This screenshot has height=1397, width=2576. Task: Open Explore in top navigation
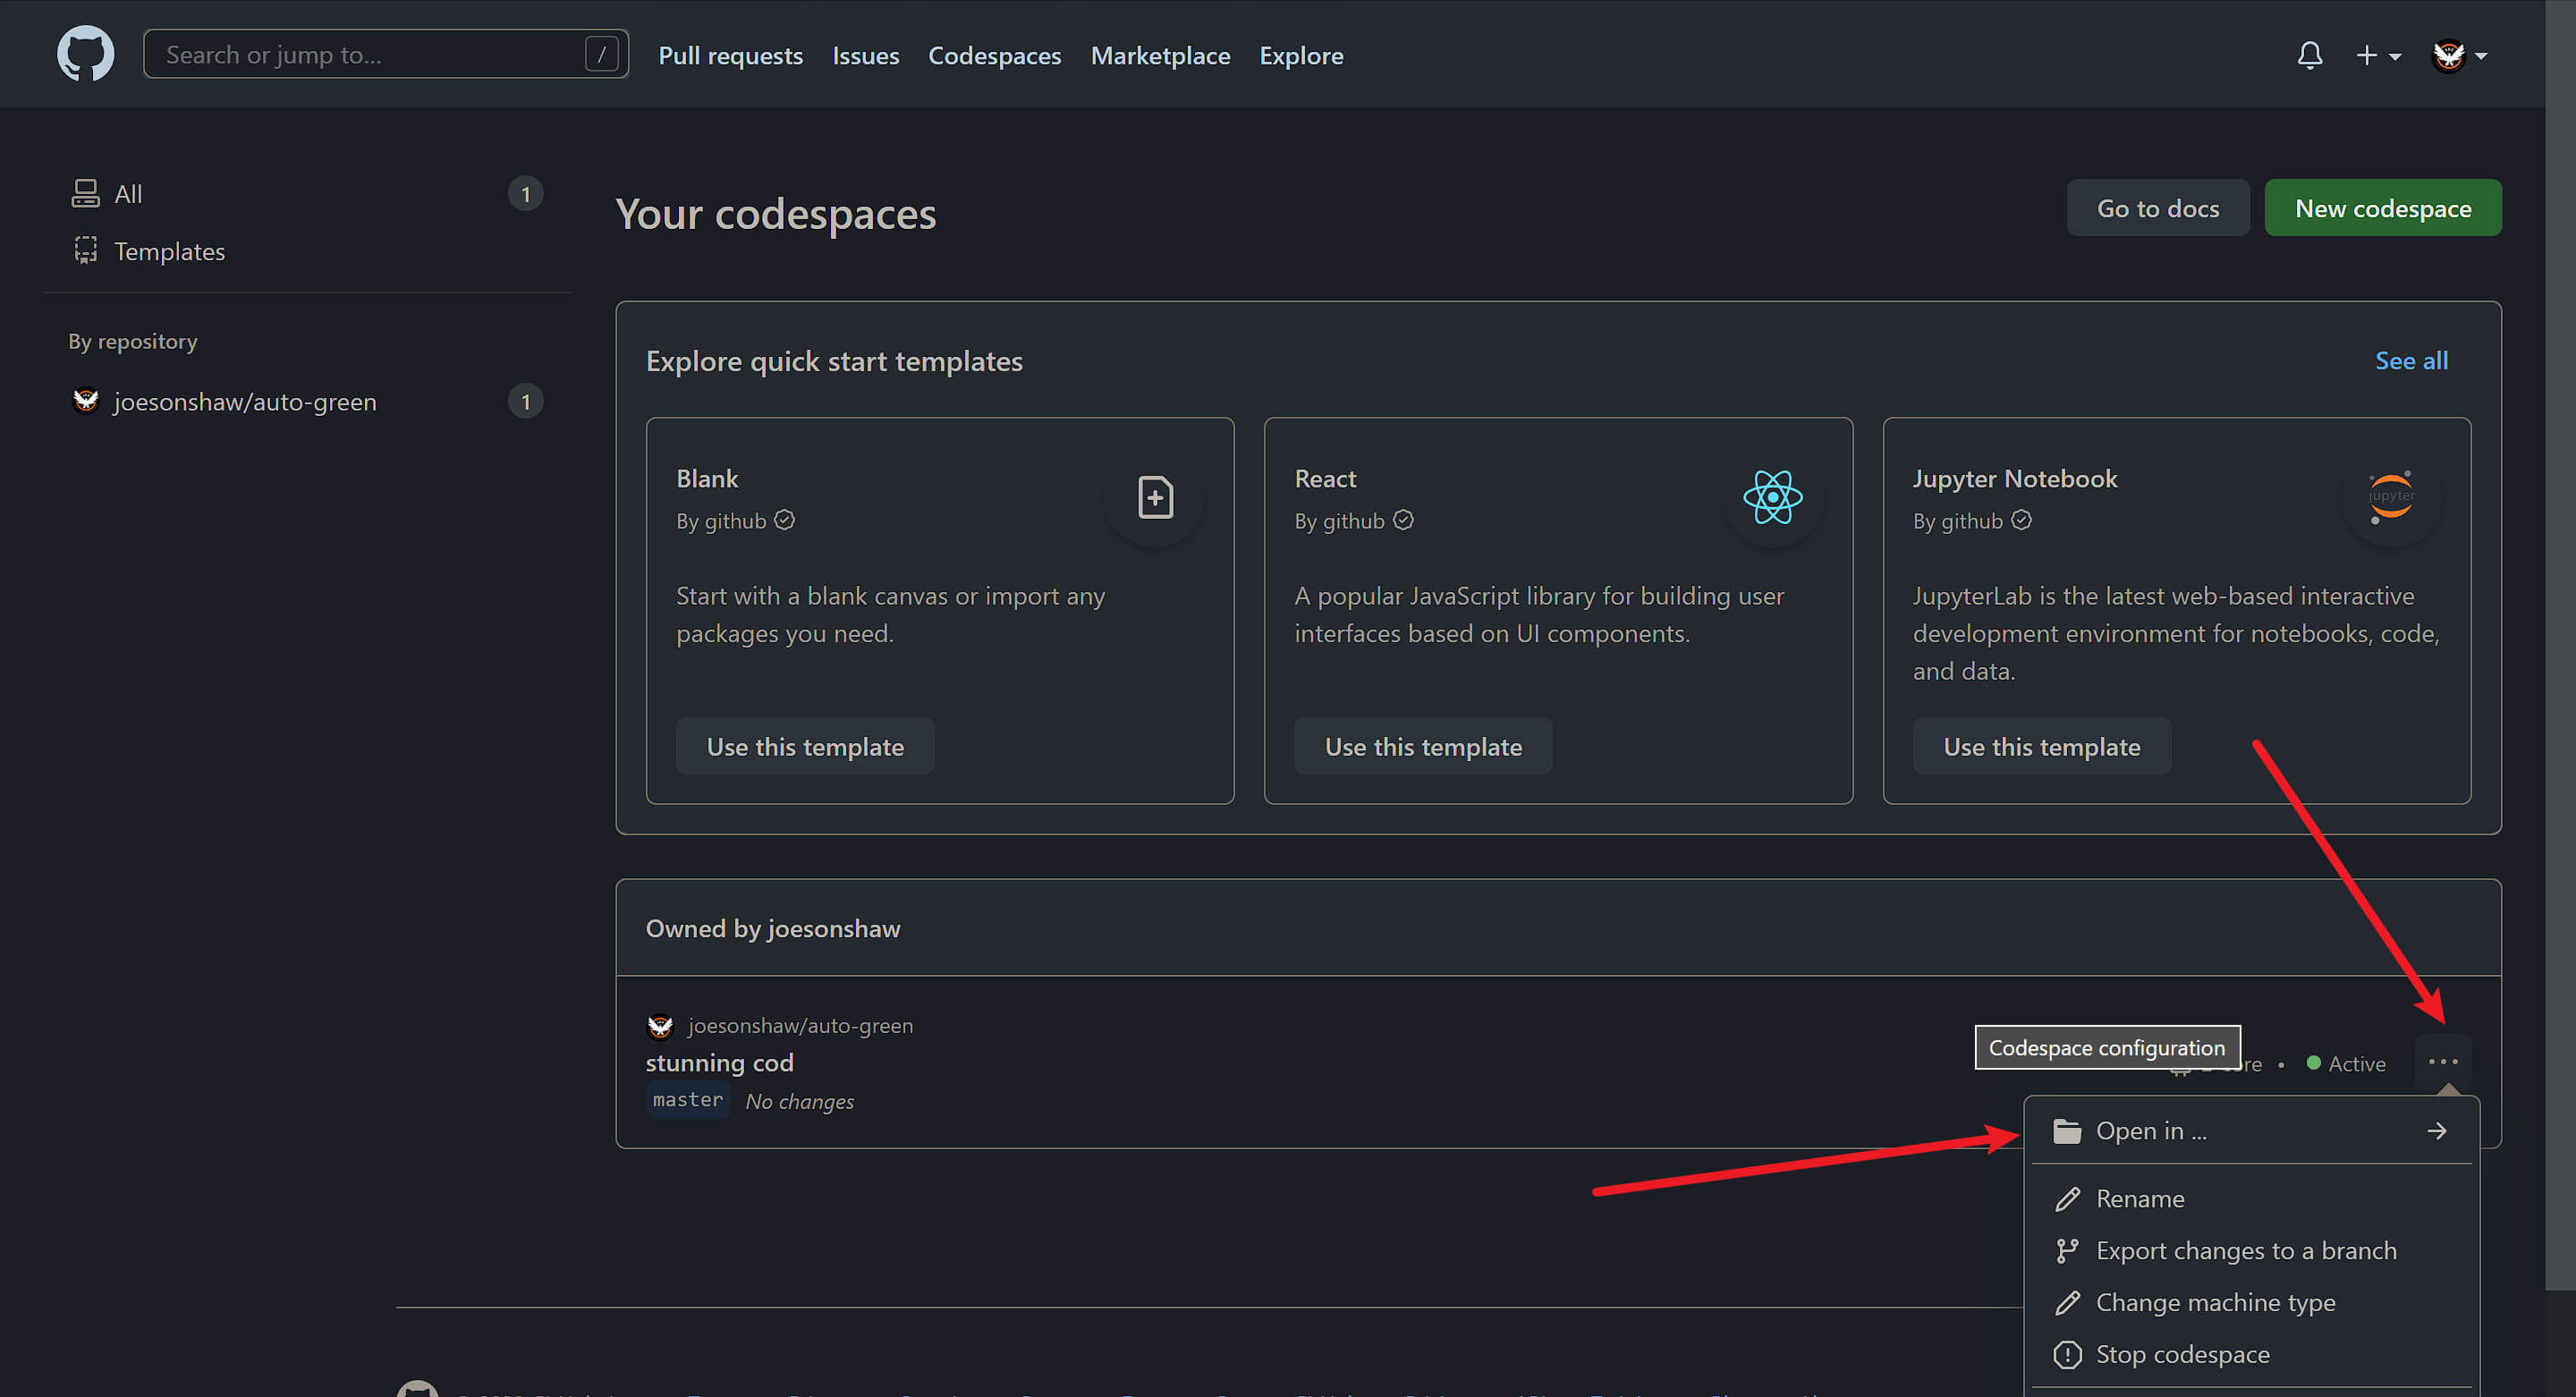click(x=1301, y=55)
